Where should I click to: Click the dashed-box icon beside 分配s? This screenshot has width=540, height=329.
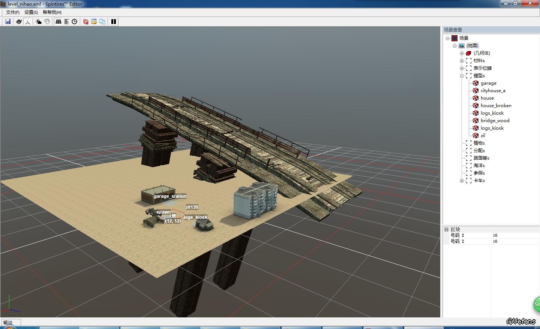468,151
